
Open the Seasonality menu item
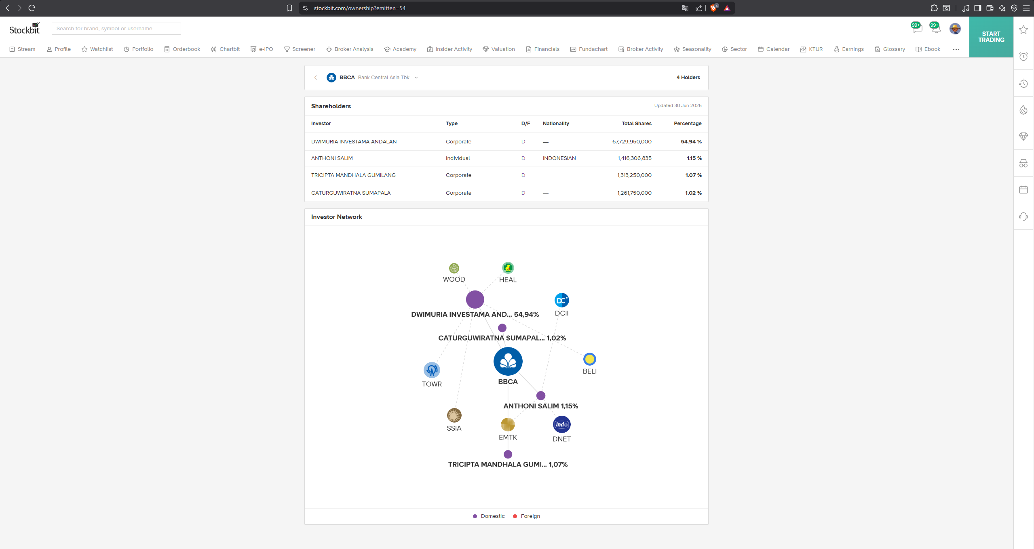692,49
